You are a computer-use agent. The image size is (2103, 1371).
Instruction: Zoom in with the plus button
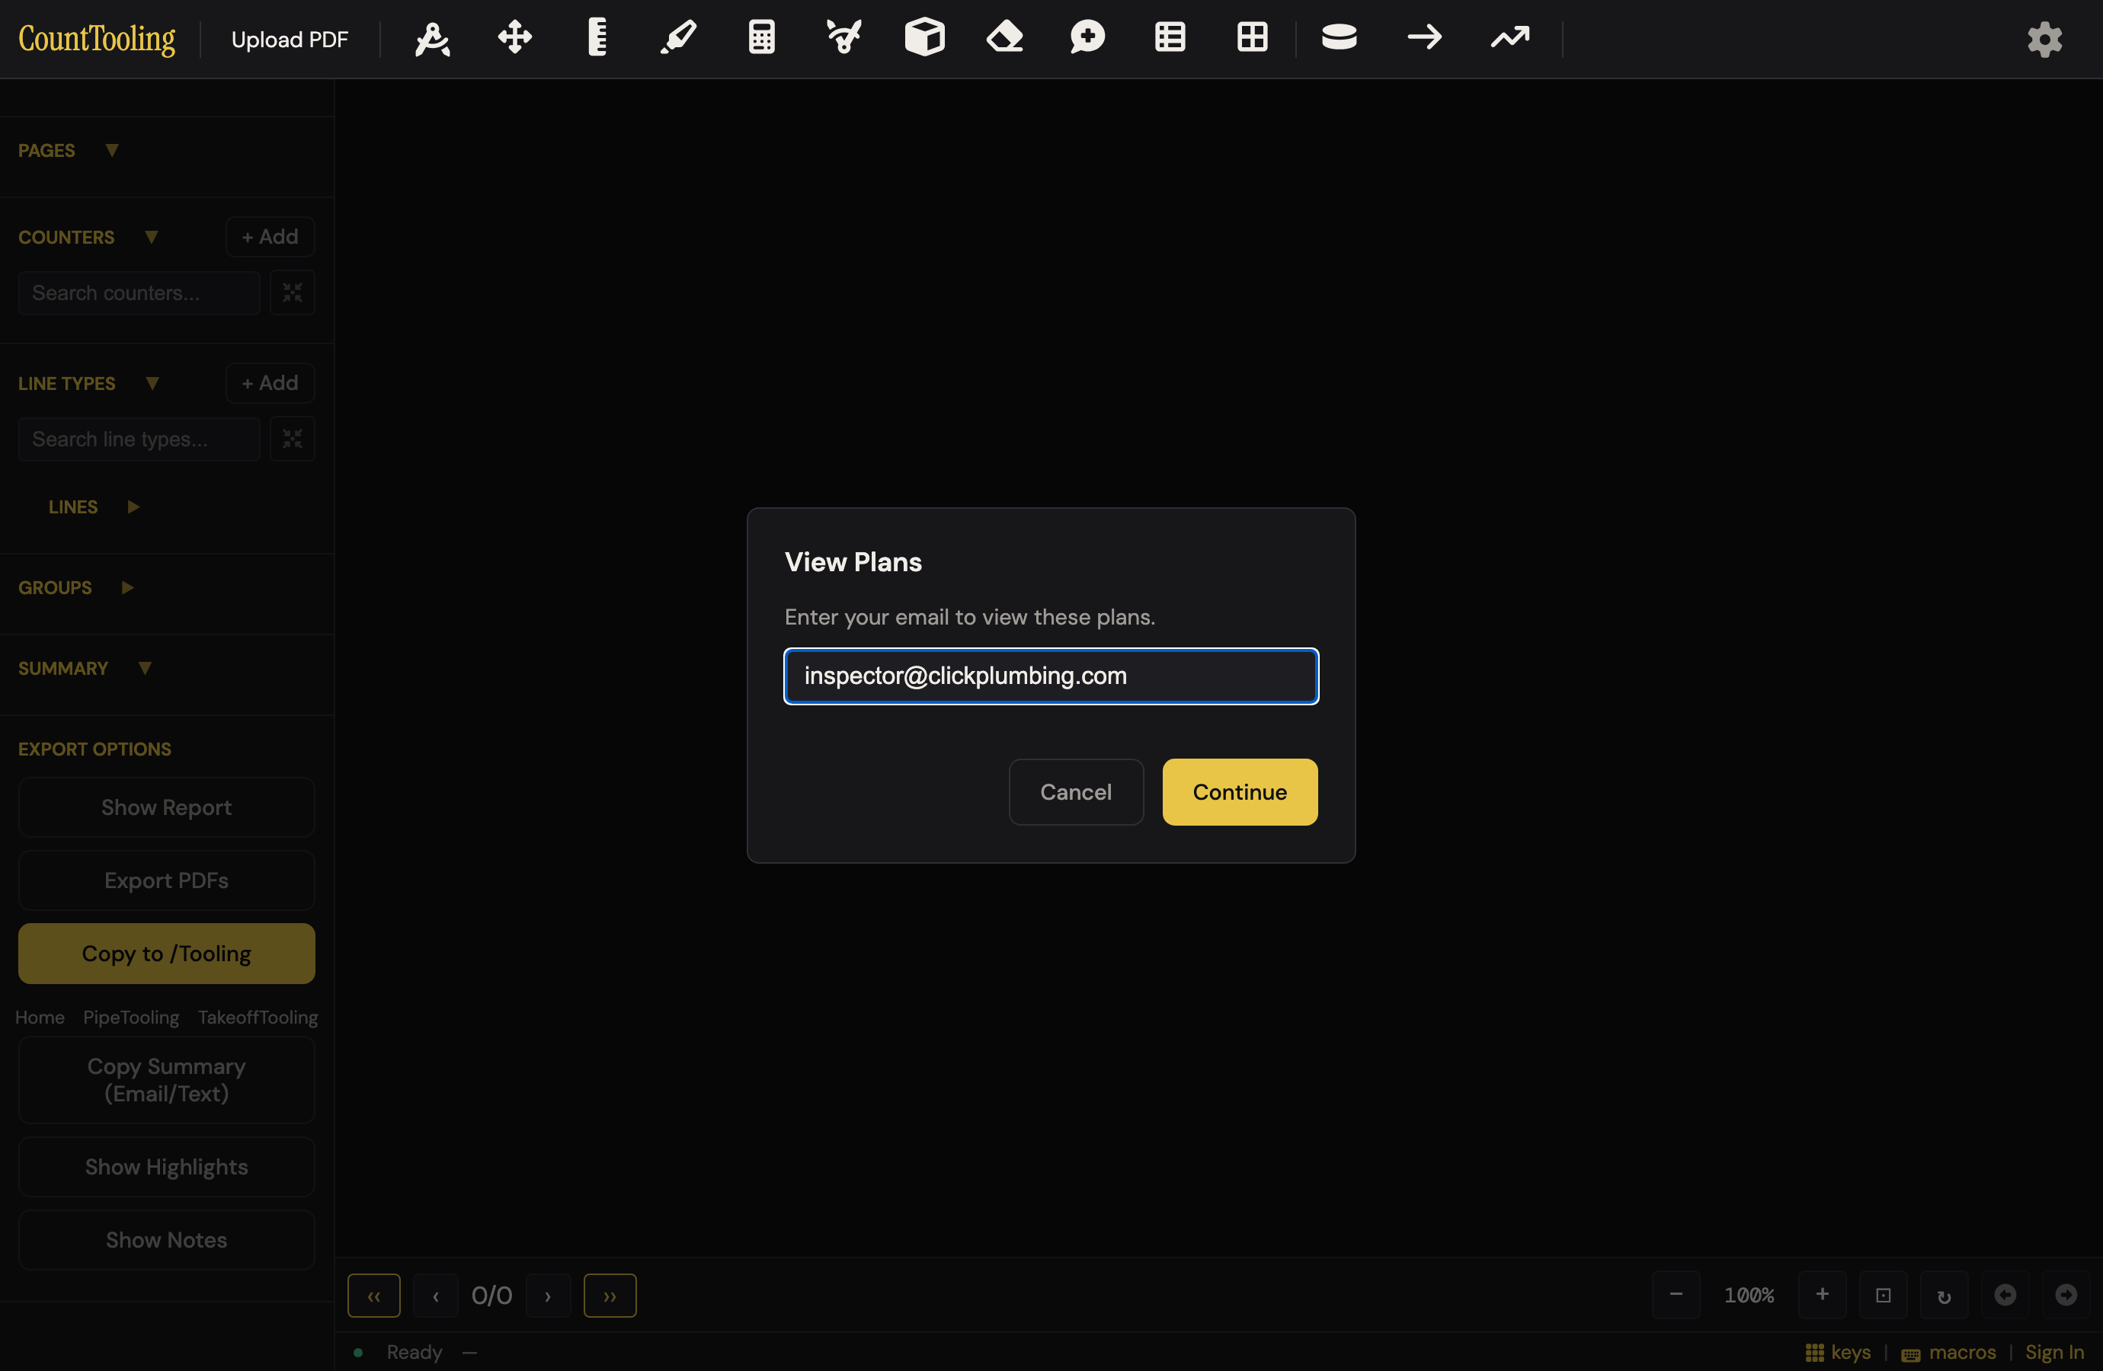pyautogui.click(x=1822, y=1295)
